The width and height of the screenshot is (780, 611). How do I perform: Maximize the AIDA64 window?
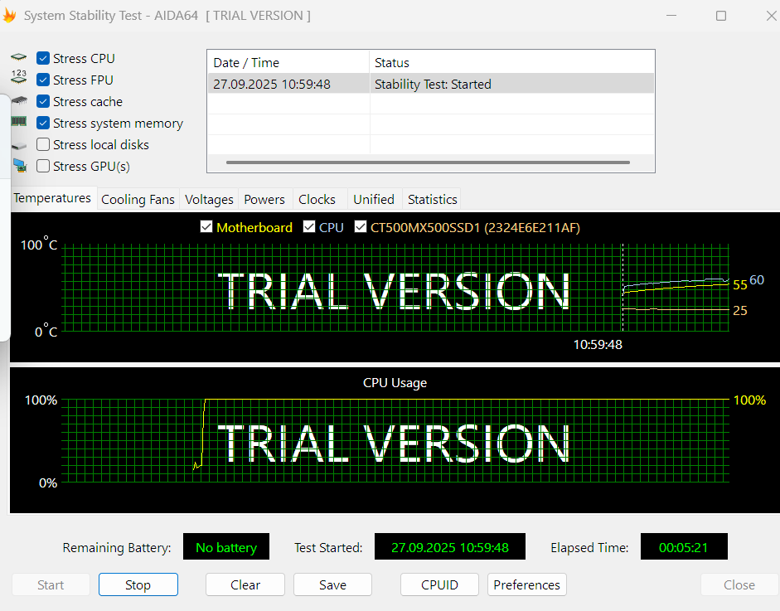pyautogui.click(x=721, y=16)
